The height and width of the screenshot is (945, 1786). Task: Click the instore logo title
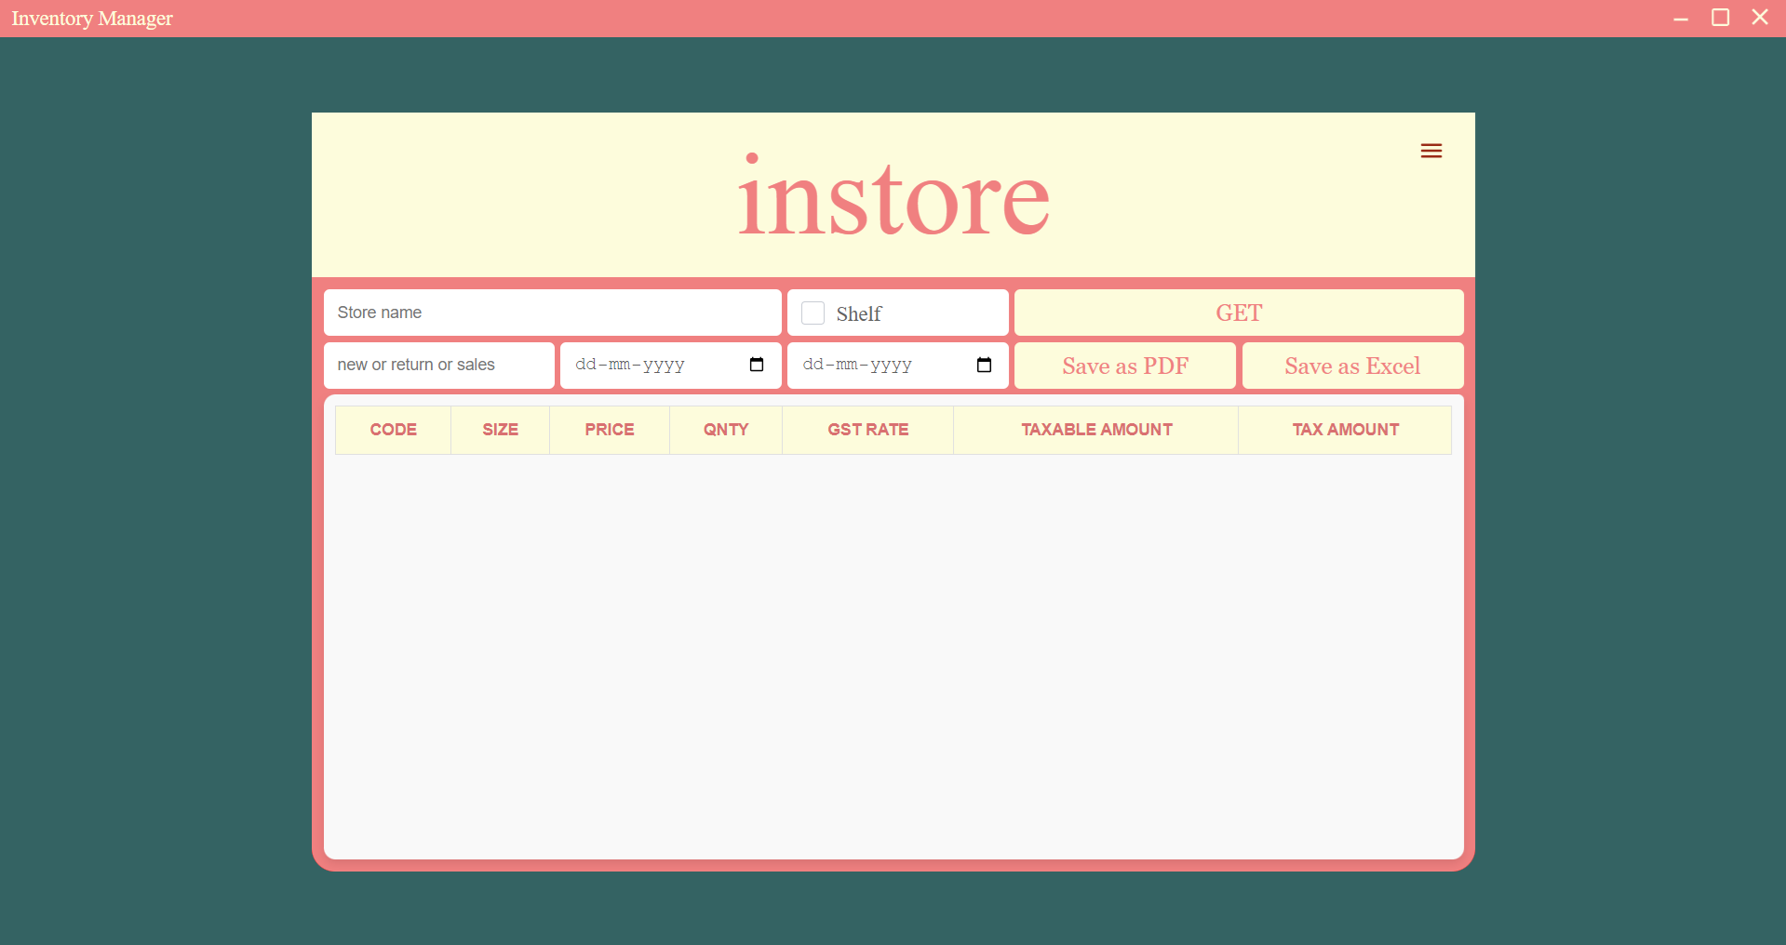coord(893,194)
